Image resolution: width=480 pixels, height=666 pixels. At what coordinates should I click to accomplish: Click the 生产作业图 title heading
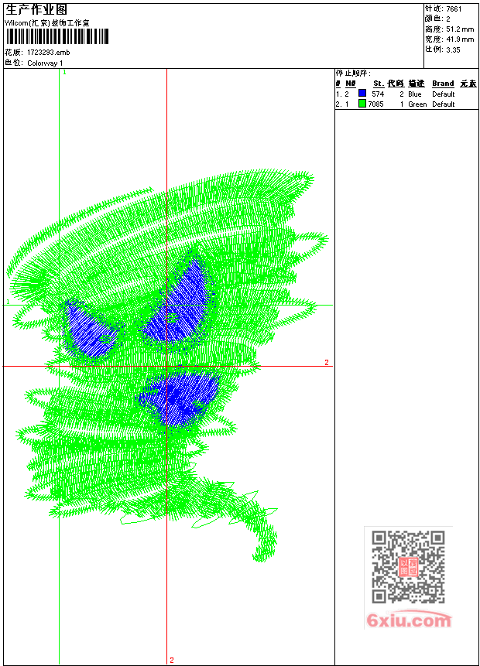(x=36, y=10)
